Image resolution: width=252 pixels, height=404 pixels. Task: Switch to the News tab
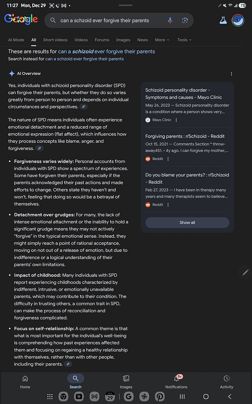click(142, 40)
